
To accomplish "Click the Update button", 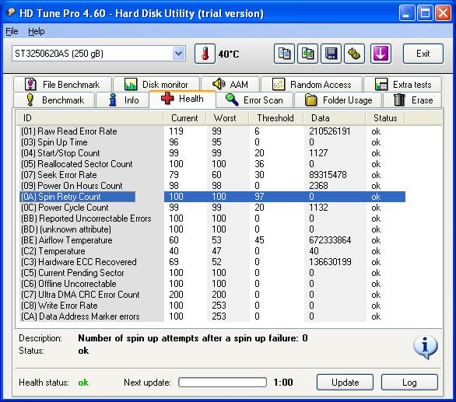I will point(345,383).
